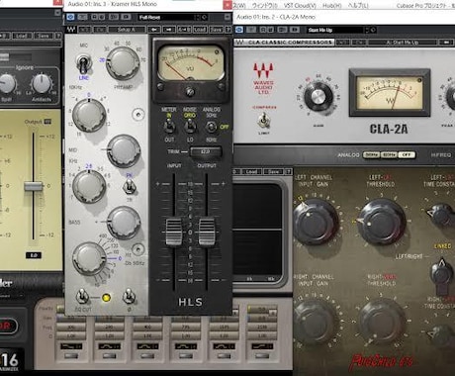The width and height of the screenshot is (455, 376).
Task: Click Undo in the CLA-2A Waves toolbar
Action: [343, 43]
